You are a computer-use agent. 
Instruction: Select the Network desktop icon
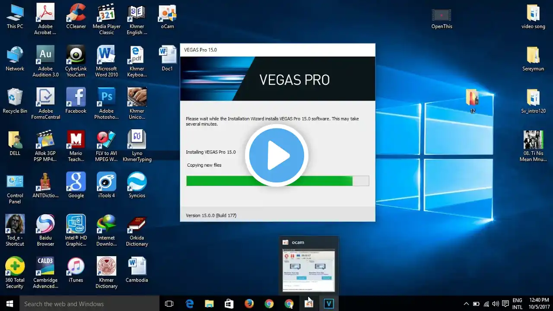pyautogui.click(x=15, y=59)
